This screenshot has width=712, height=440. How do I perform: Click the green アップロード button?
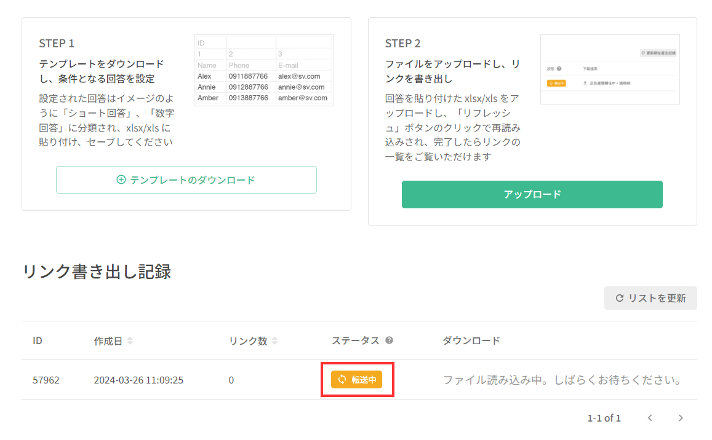[532, 194]
